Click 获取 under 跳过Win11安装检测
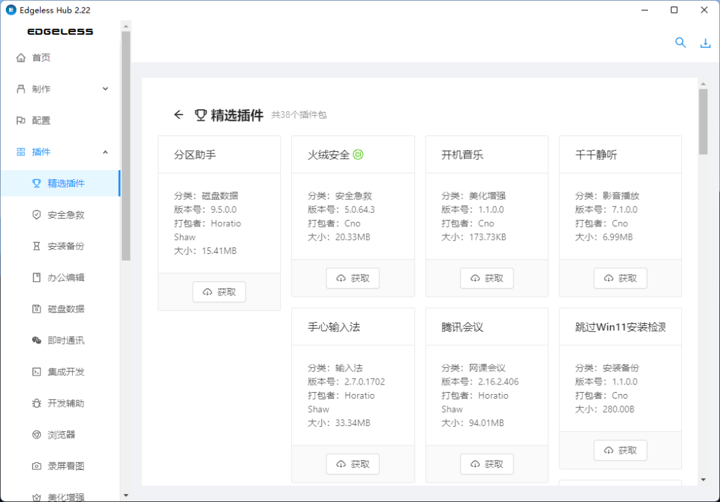Screen dimensions: 720x502 point(620,451)
